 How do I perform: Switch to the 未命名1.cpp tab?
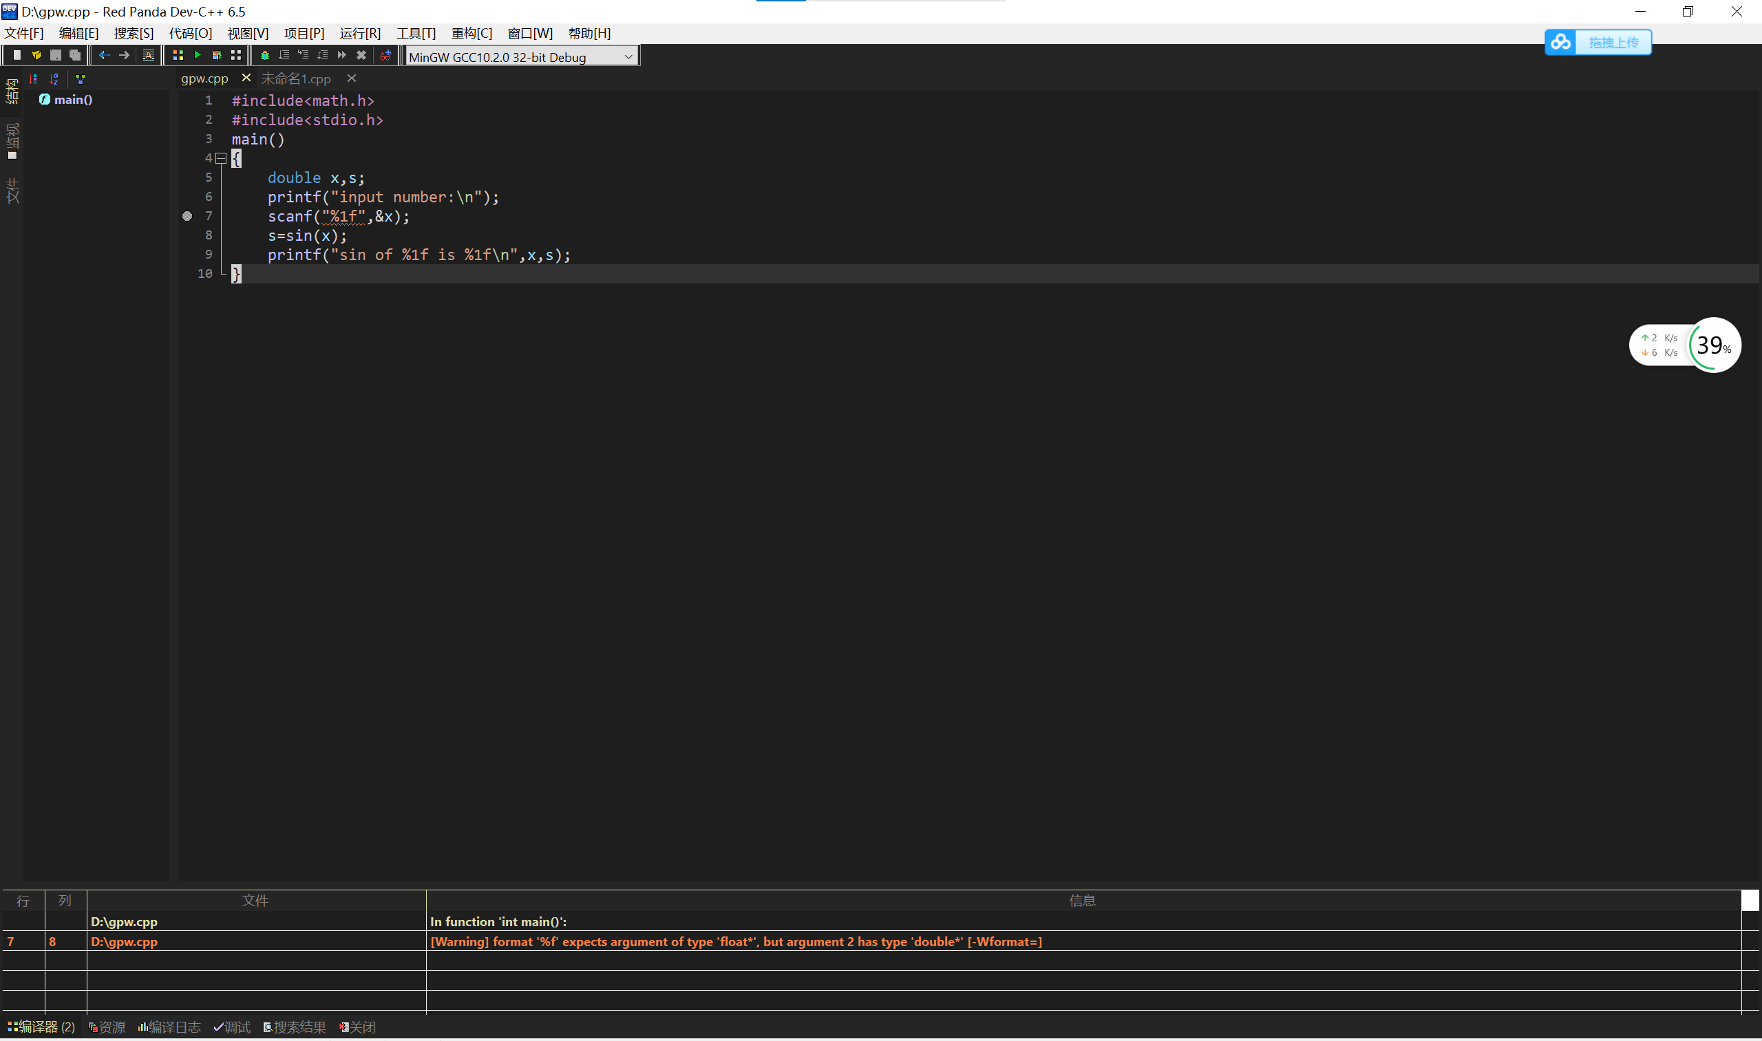pyautogui.click(x=295, y=78)
